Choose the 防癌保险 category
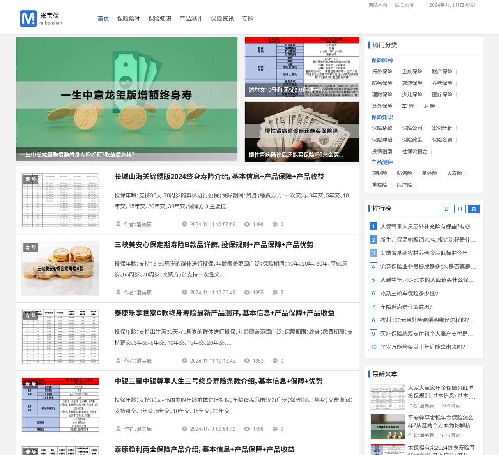 point(382,83)
